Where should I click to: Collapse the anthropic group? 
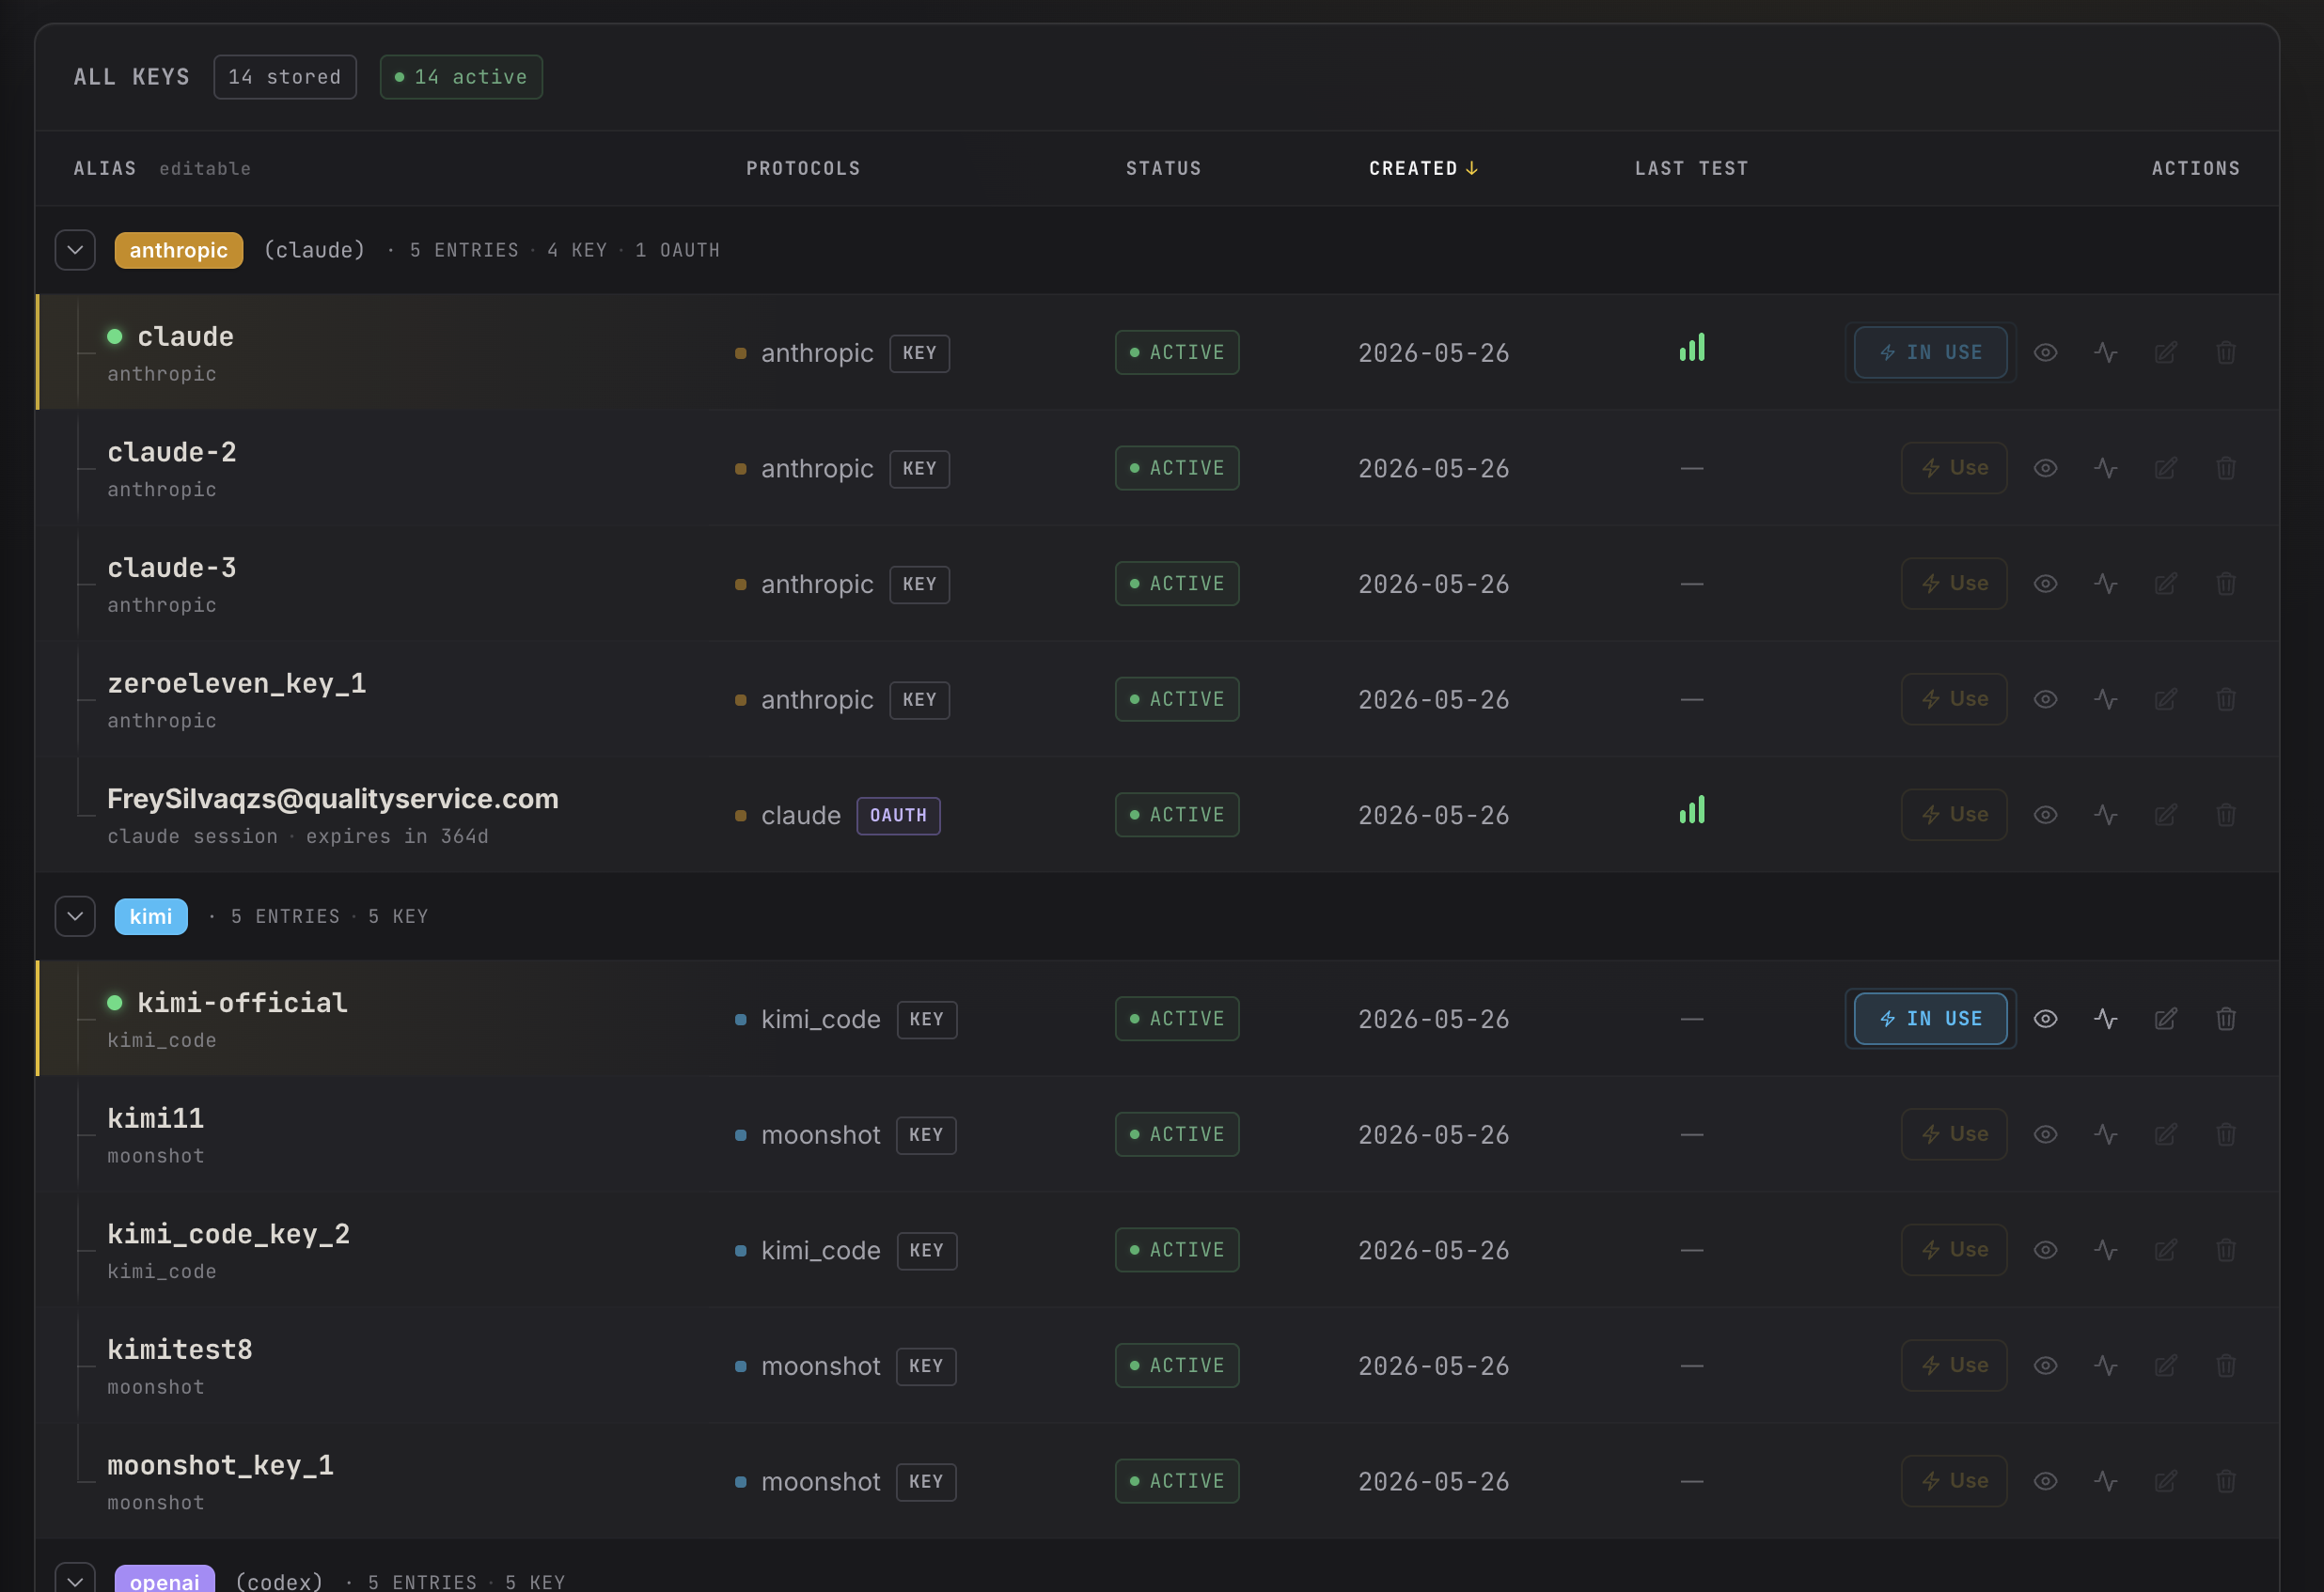75,250
